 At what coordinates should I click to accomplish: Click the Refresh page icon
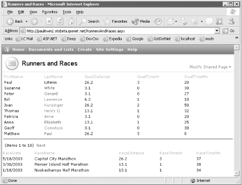(60, 22)
